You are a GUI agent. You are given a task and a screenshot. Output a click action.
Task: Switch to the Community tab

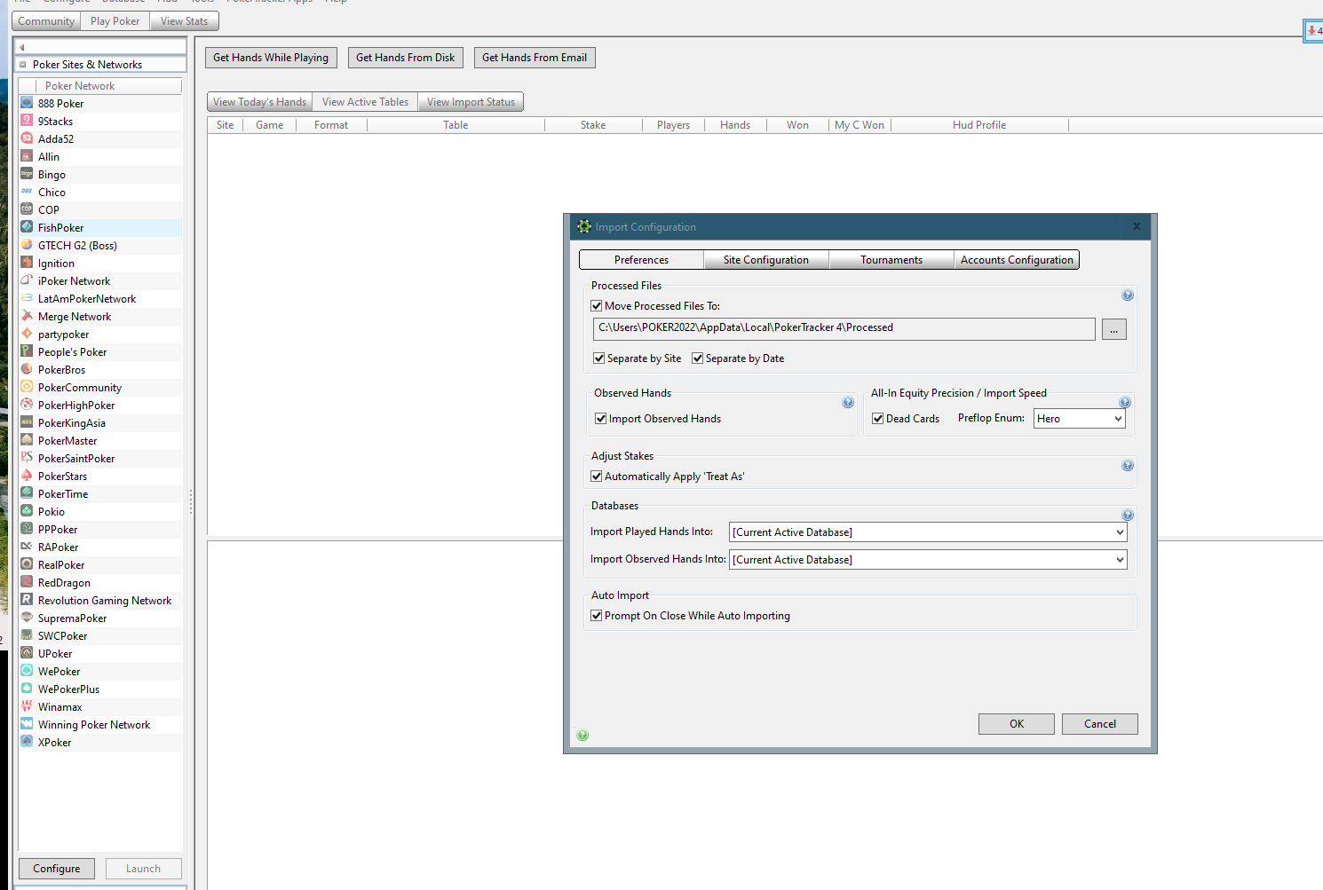click(x=46, y=21)
